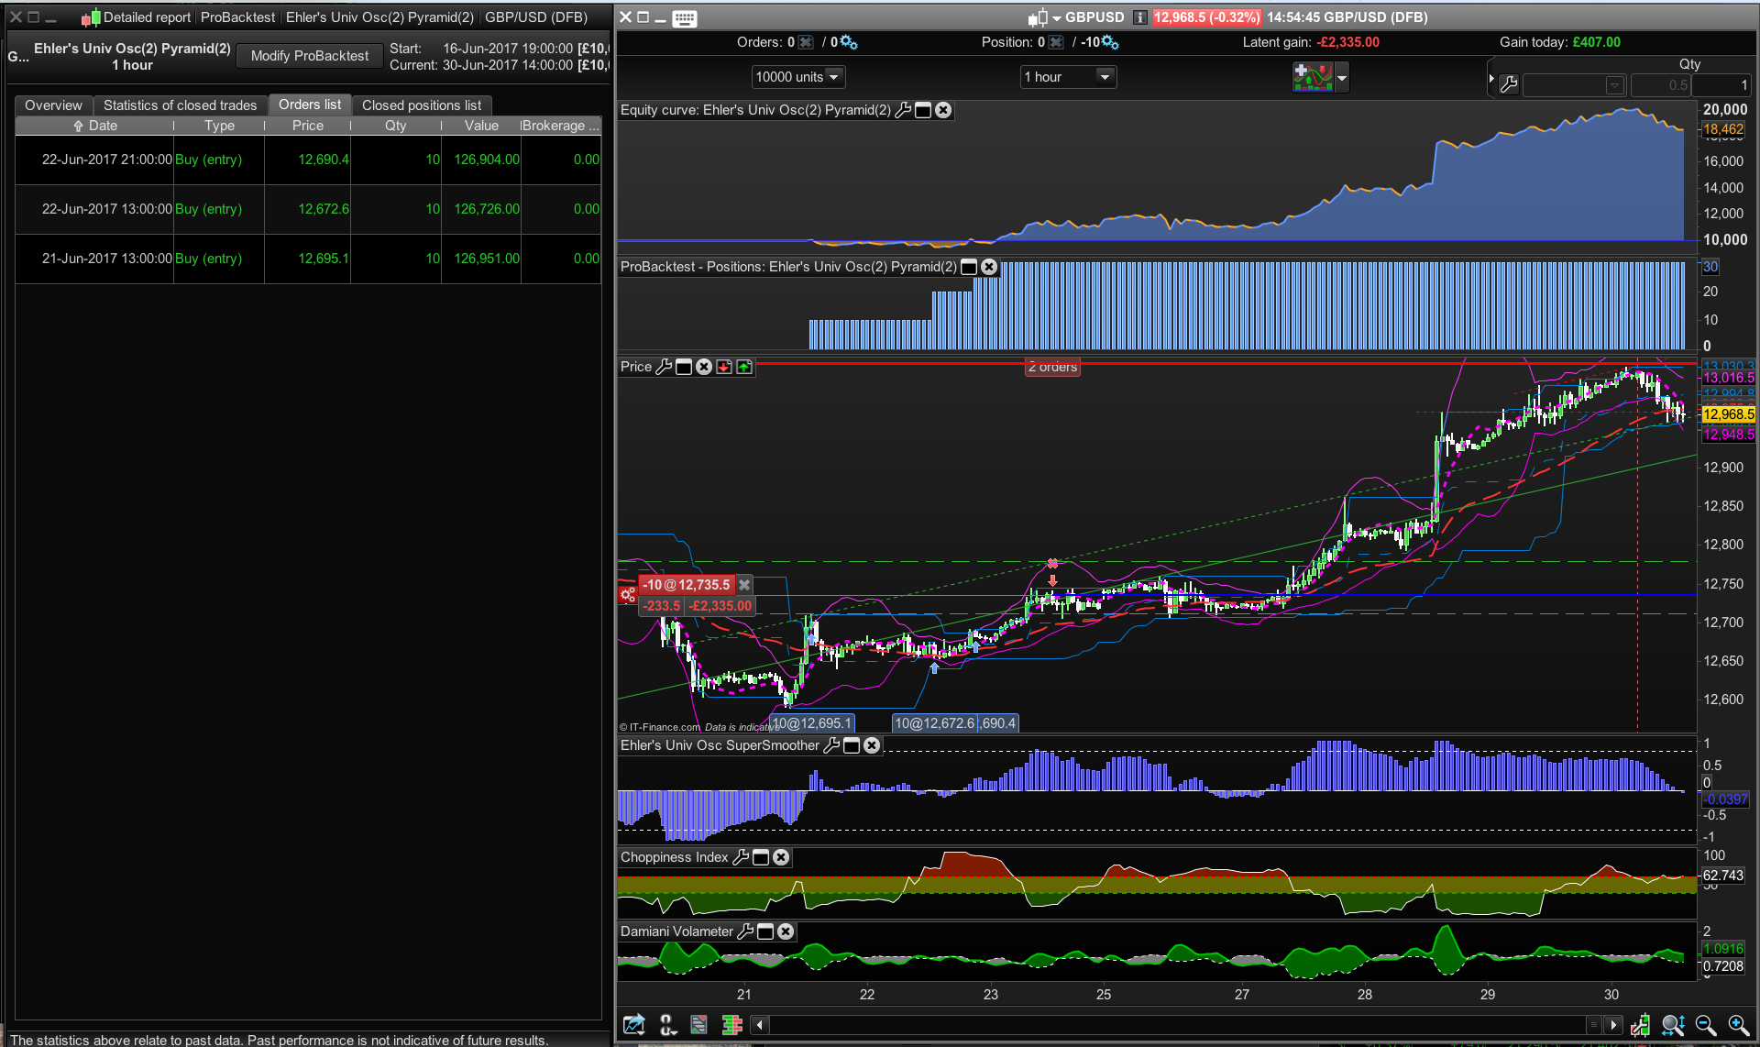Move Price panel down with red arrow
This screenshot has width=1760, height=1047.
[x=724, y=367]
